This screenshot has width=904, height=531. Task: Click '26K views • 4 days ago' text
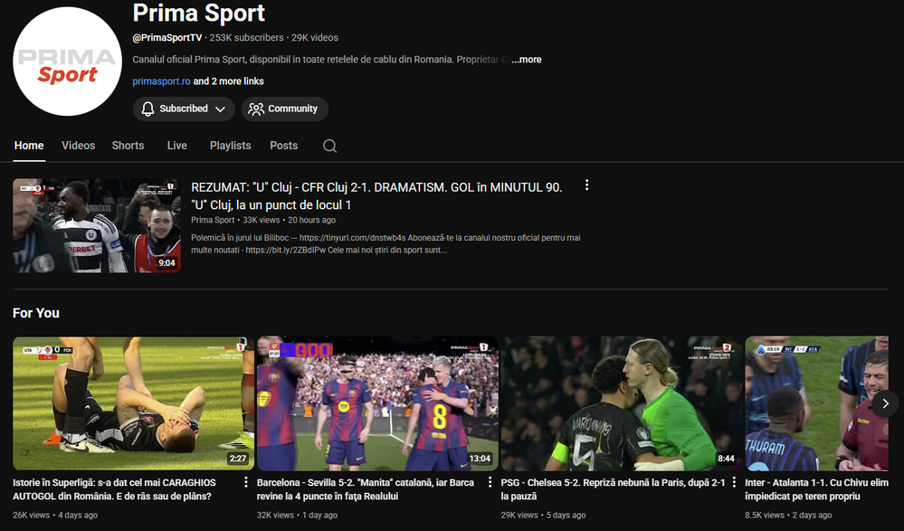pyautogui.click(x=55, y=516)
